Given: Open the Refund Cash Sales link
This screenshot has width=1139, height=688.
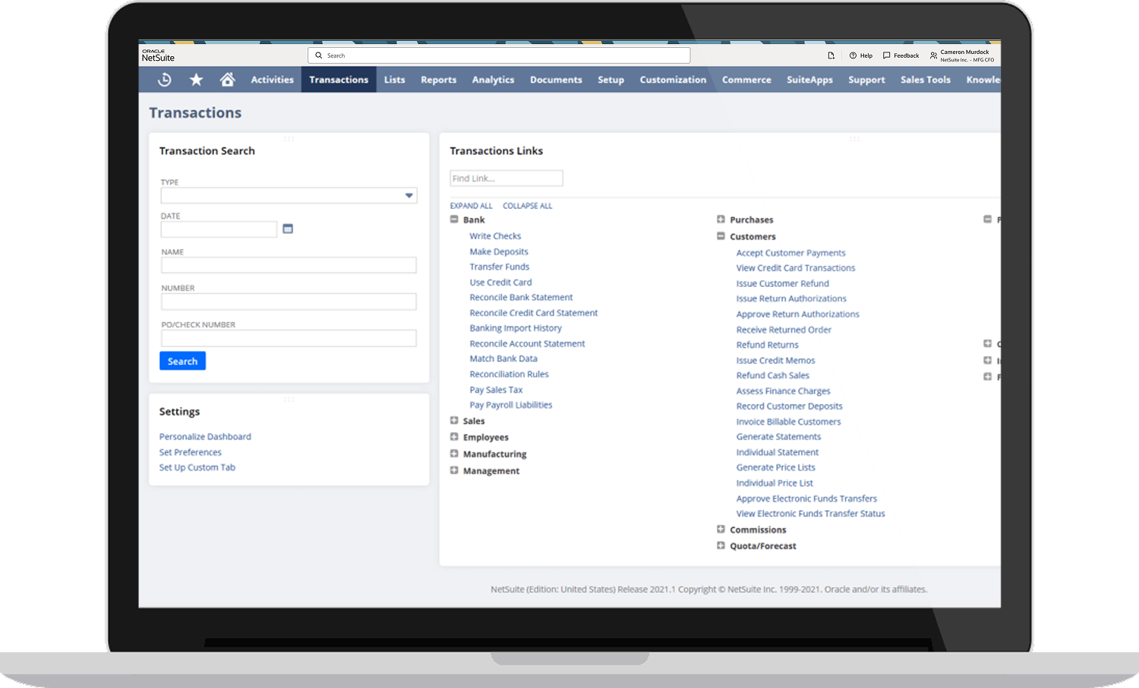Looking at the screenshot, I should [x=772, y=375].
